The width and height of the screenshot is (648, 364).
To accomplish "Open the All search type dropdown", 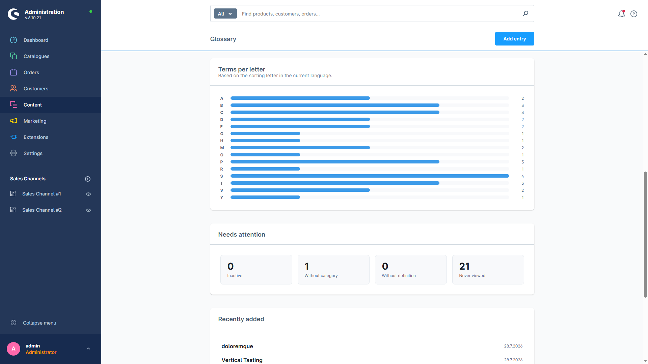I will [x=225, y=14].
